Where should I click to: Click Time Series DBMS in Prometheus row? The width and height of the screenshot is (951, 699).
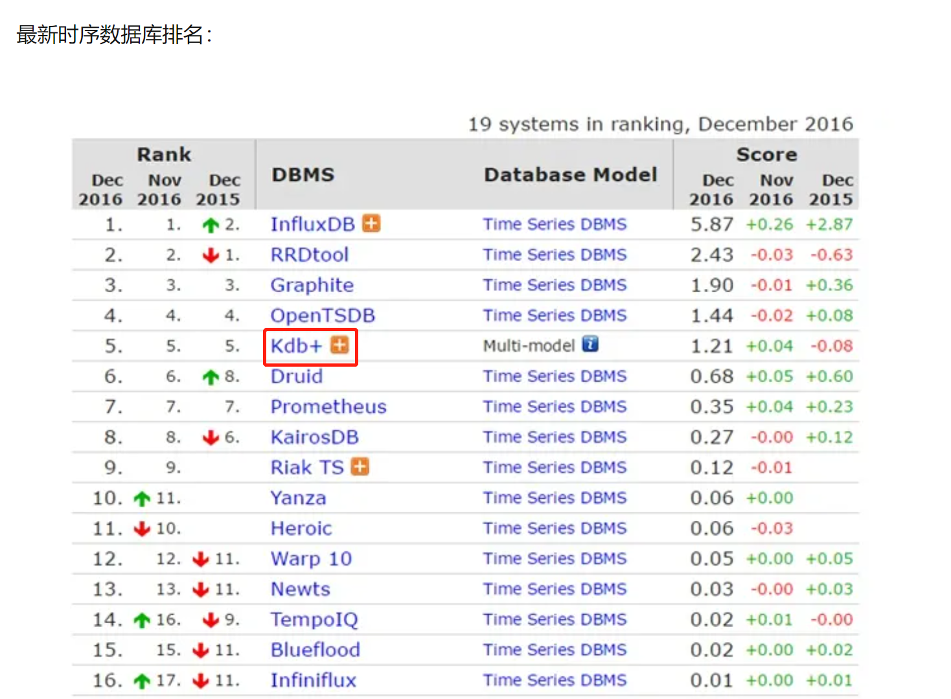(x=555, y=407)
